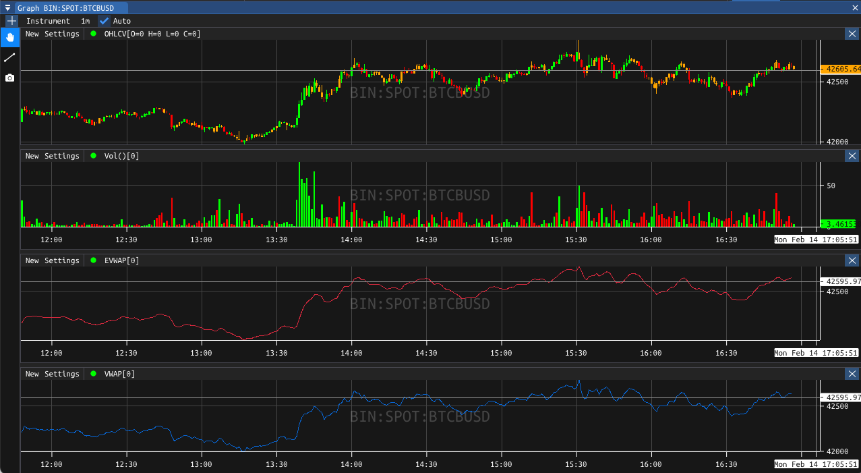Image resolution: width=861 pixels, height=473 pixels.
Task: Click the Auto label text in toolbar
Action: pos(122,21)
